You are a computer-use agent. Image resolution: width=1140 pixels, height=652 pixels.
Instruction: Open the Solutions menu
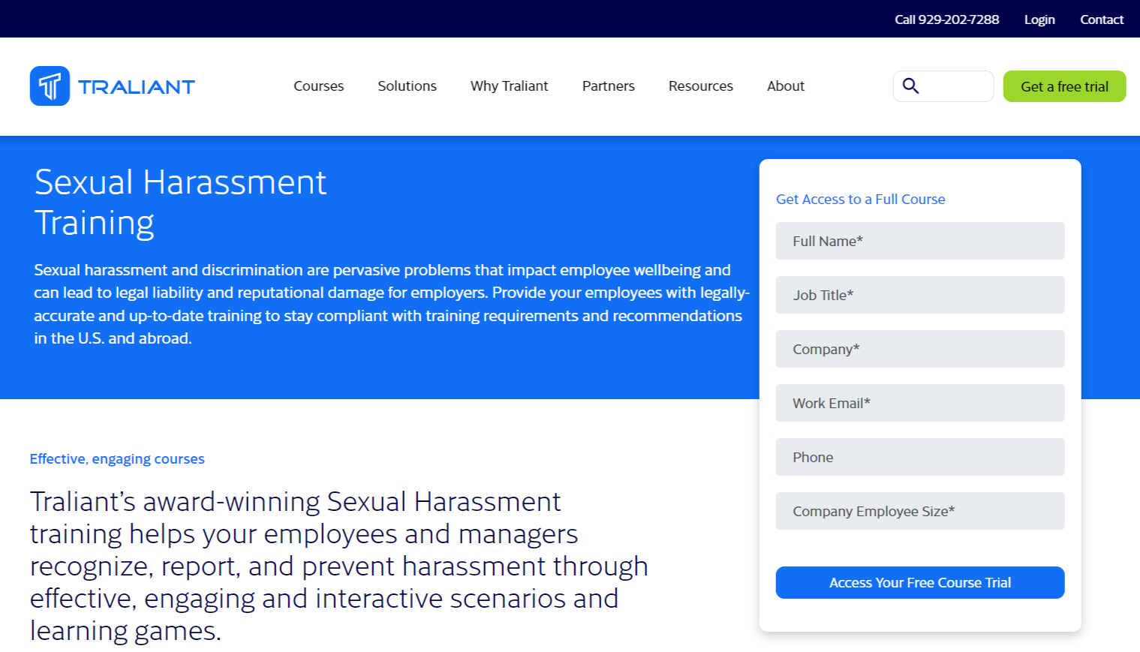click(407, 86)
